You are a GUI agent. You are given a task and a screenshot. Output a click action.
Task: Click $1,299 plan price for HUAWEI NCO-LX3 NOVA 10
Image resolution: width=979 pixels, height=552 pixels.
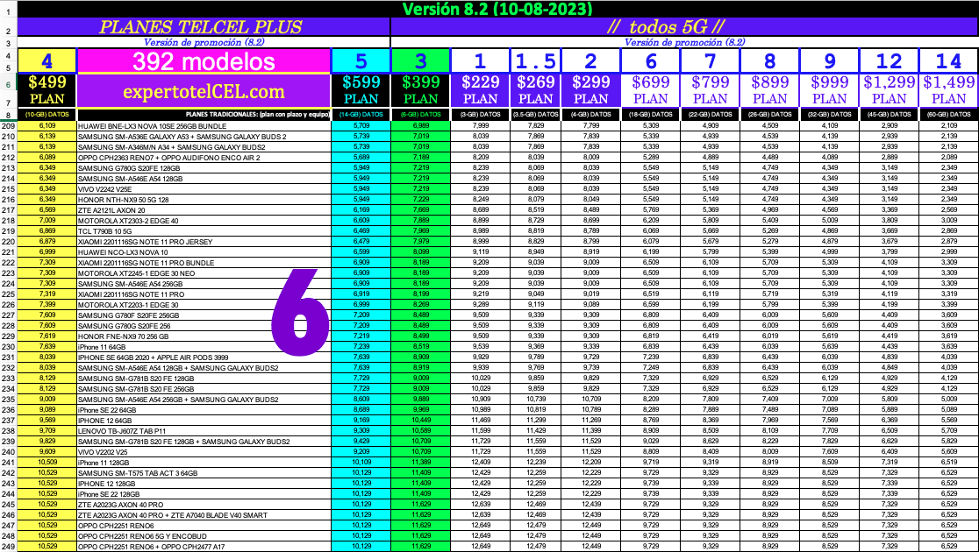tap(890, 252)
